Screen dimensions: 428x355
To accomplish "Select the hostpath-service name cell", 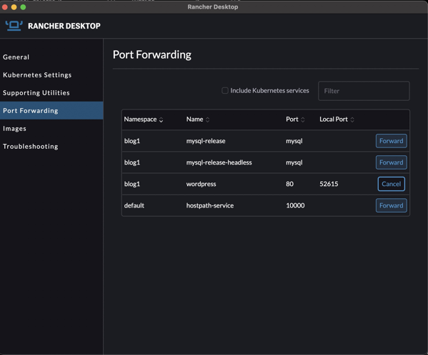I will click(x=210, y=205).
